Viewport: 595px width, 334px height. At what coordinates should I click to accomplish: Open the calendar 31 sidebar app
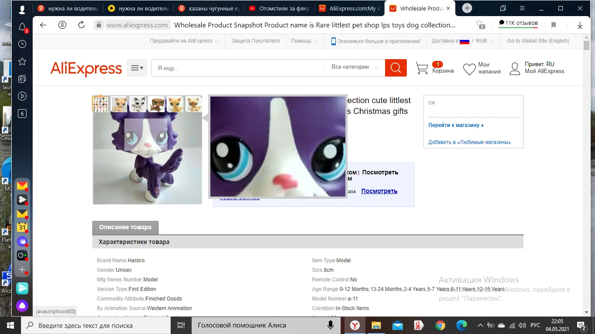pyautogui.click(x=22, y=227)
